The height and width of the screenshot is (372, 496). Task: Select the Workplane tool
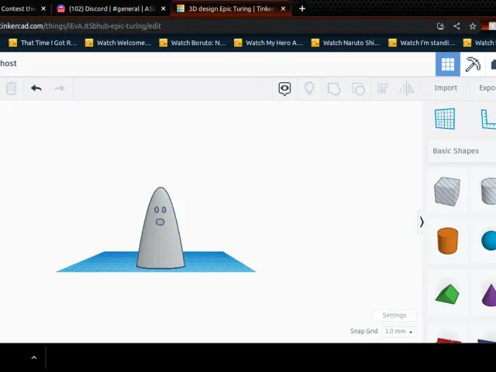(445, 119)
